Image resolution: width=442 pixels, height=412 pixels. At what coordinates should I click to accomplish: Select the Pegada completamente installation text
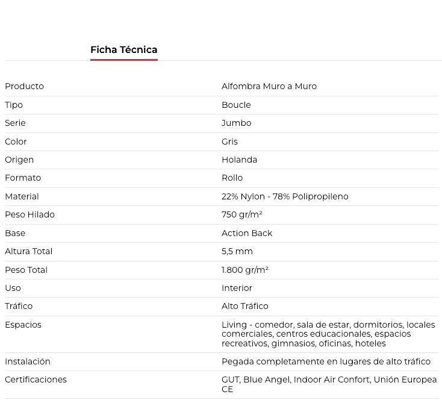point(326,361)
